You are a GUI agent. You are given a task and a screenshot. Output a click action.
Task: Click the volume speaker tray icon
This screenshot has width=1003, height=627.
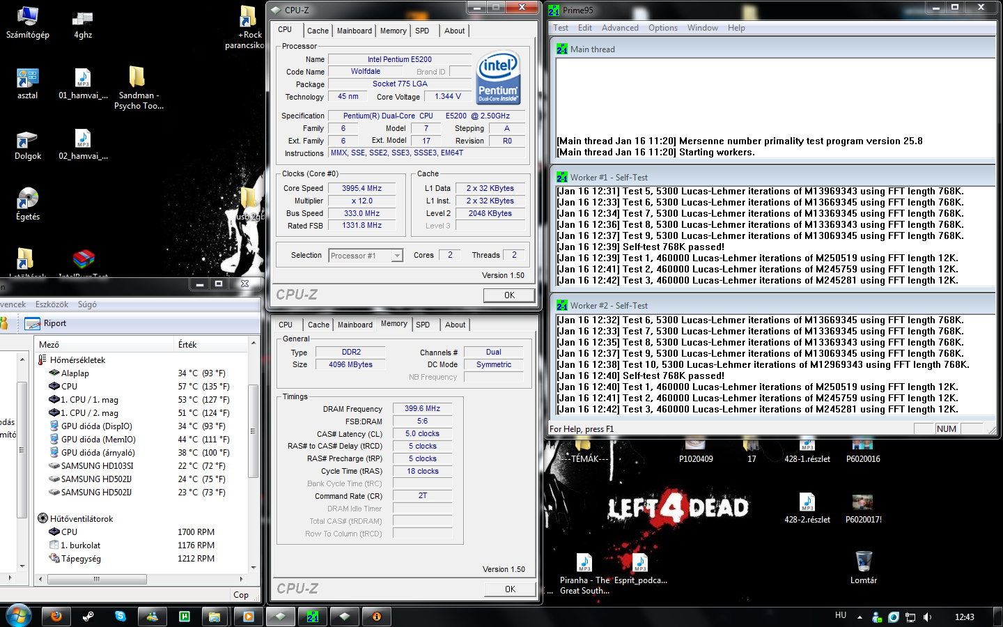click(927, 617)
